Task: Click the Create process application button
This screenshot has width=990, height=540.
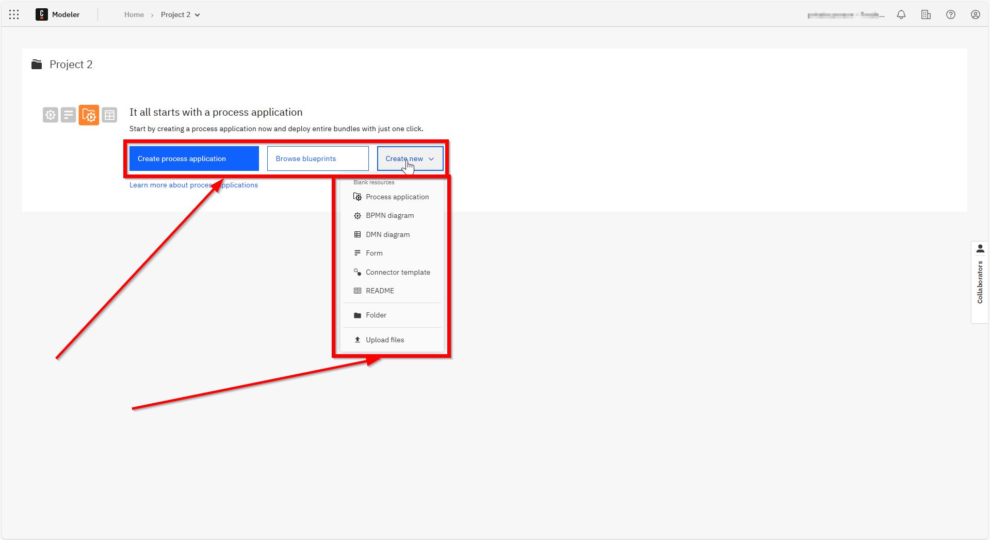Action: point(193,158)
